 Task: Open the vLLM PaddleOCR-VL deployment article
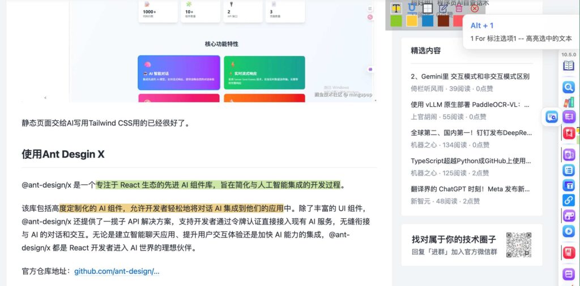tap(470, 105)
